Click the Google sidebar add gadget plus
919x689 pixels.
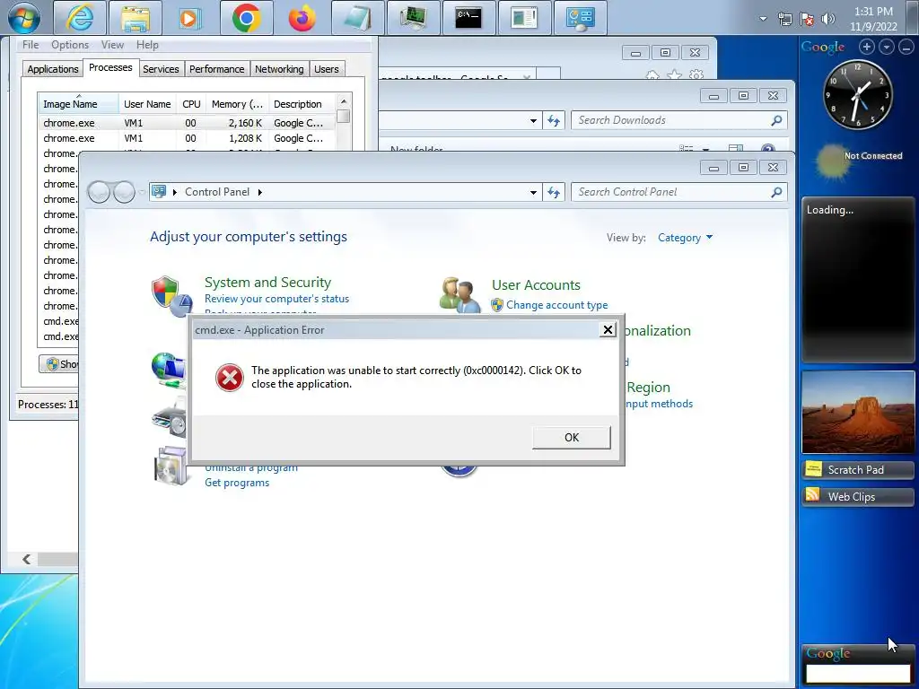pyautogui.click(x=867, y=47)
